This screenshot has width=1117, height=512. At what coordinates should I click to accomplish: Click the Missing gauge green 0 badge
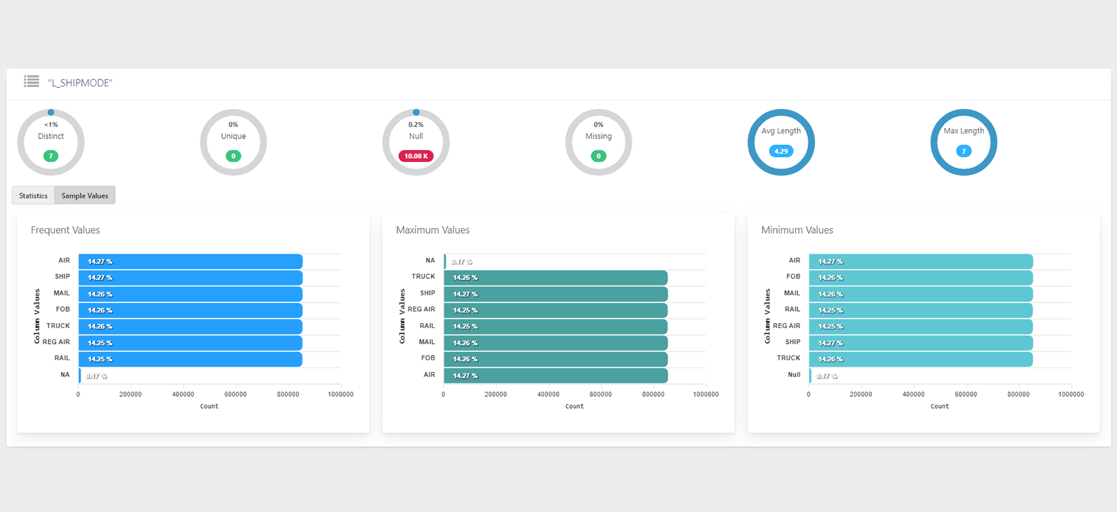pos(598,156)
